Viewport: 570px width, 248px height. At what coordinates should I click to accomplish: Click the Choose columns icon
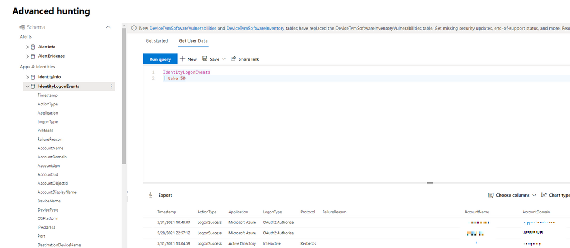coord(491,195)
